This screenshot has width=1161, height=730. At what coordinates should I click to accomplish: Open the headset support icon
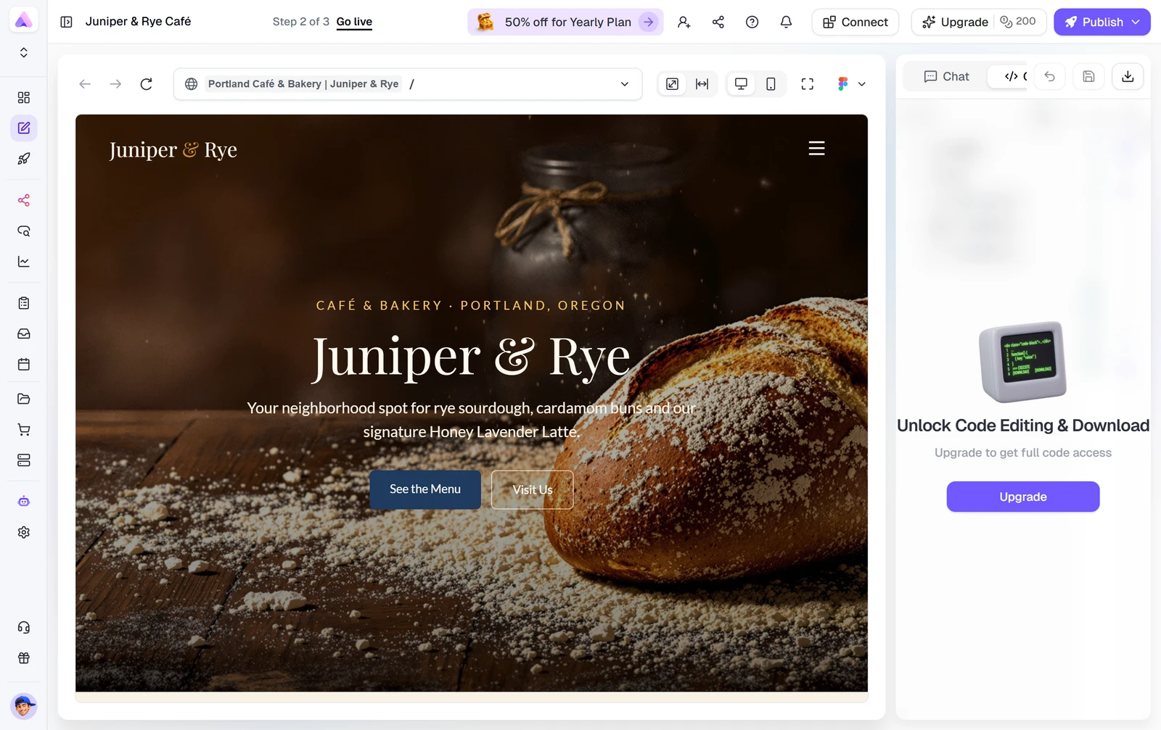24,628
